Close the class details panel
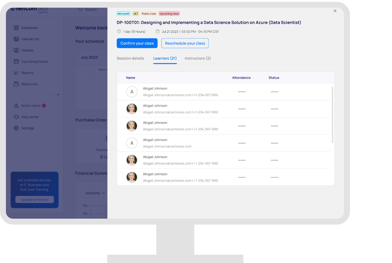The width and height of the screenshot is (392, 263). (335, 11)
